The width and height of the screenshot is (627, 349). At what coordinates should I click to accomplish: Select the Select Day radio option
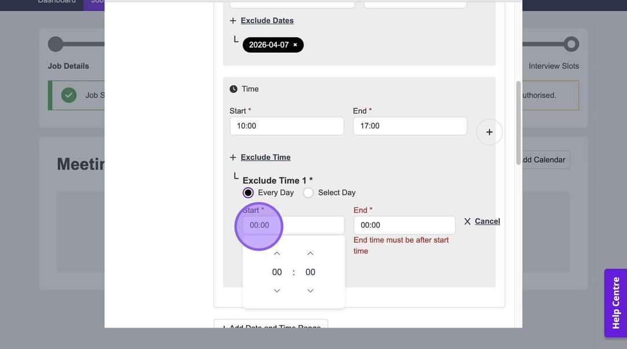pos(309,193)
